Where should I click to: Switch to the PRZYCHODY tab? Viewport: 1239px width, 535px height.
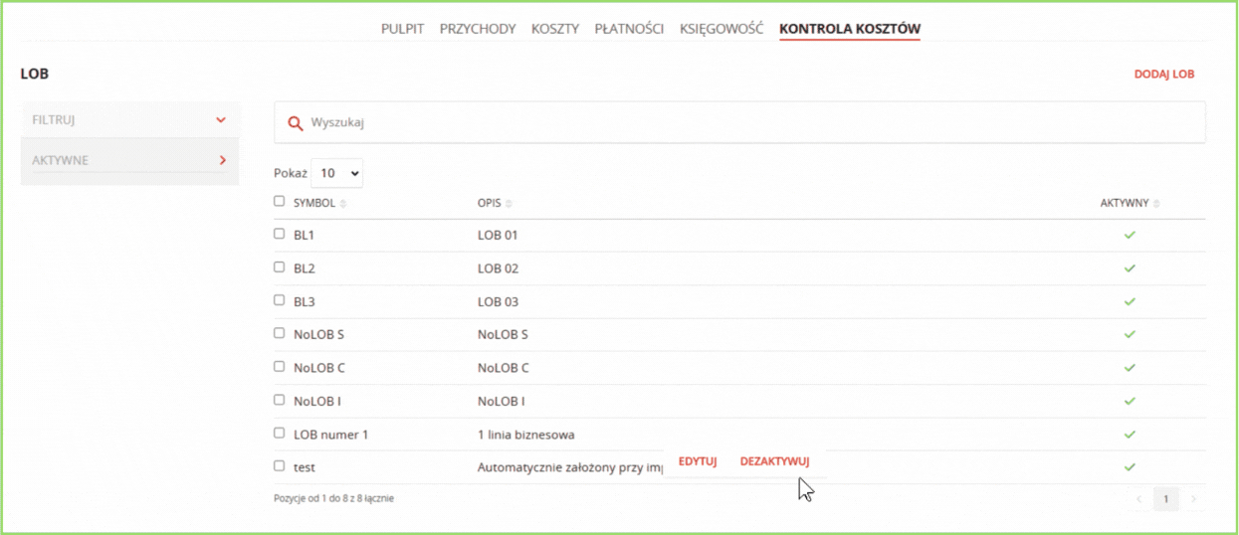pos(478,29)
